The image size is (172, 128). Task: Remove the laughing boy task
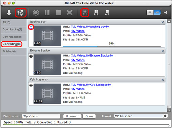pos(163,22)
